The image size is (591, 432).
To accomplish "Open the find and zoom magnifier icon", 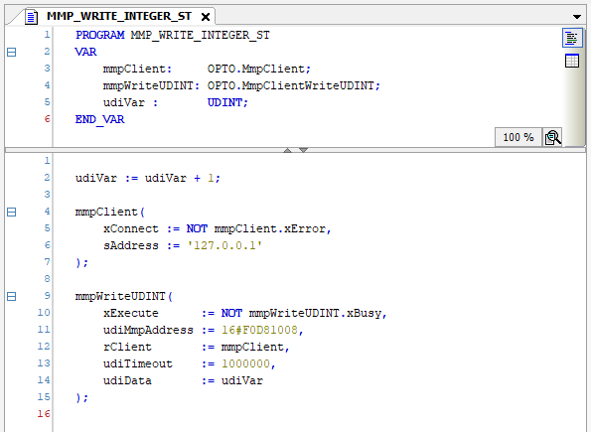I will coord(552,137).
